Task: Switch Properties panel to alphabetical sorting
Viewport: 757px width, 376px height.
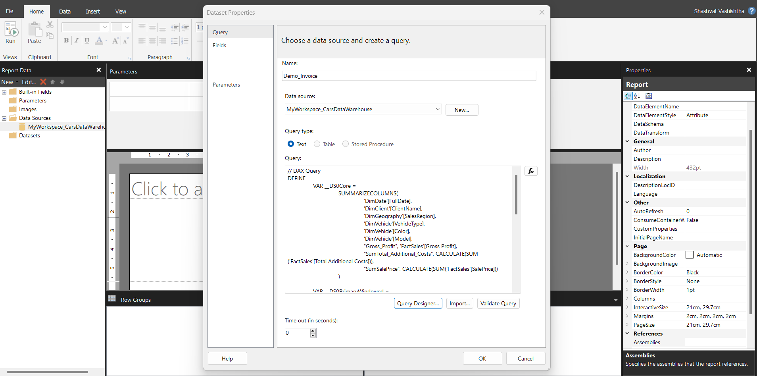Action: [x=637, y=96]
